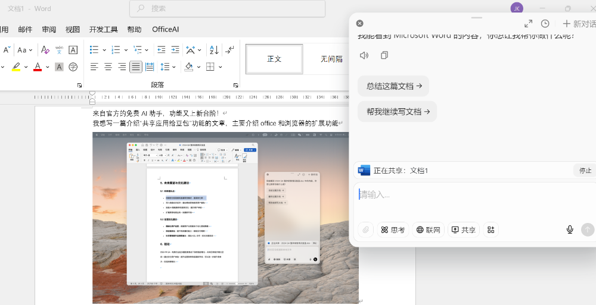Align text left
Image resolution: width=596 pixels, height=305 pixels.
pyautogui.click(x=94, y=67)
